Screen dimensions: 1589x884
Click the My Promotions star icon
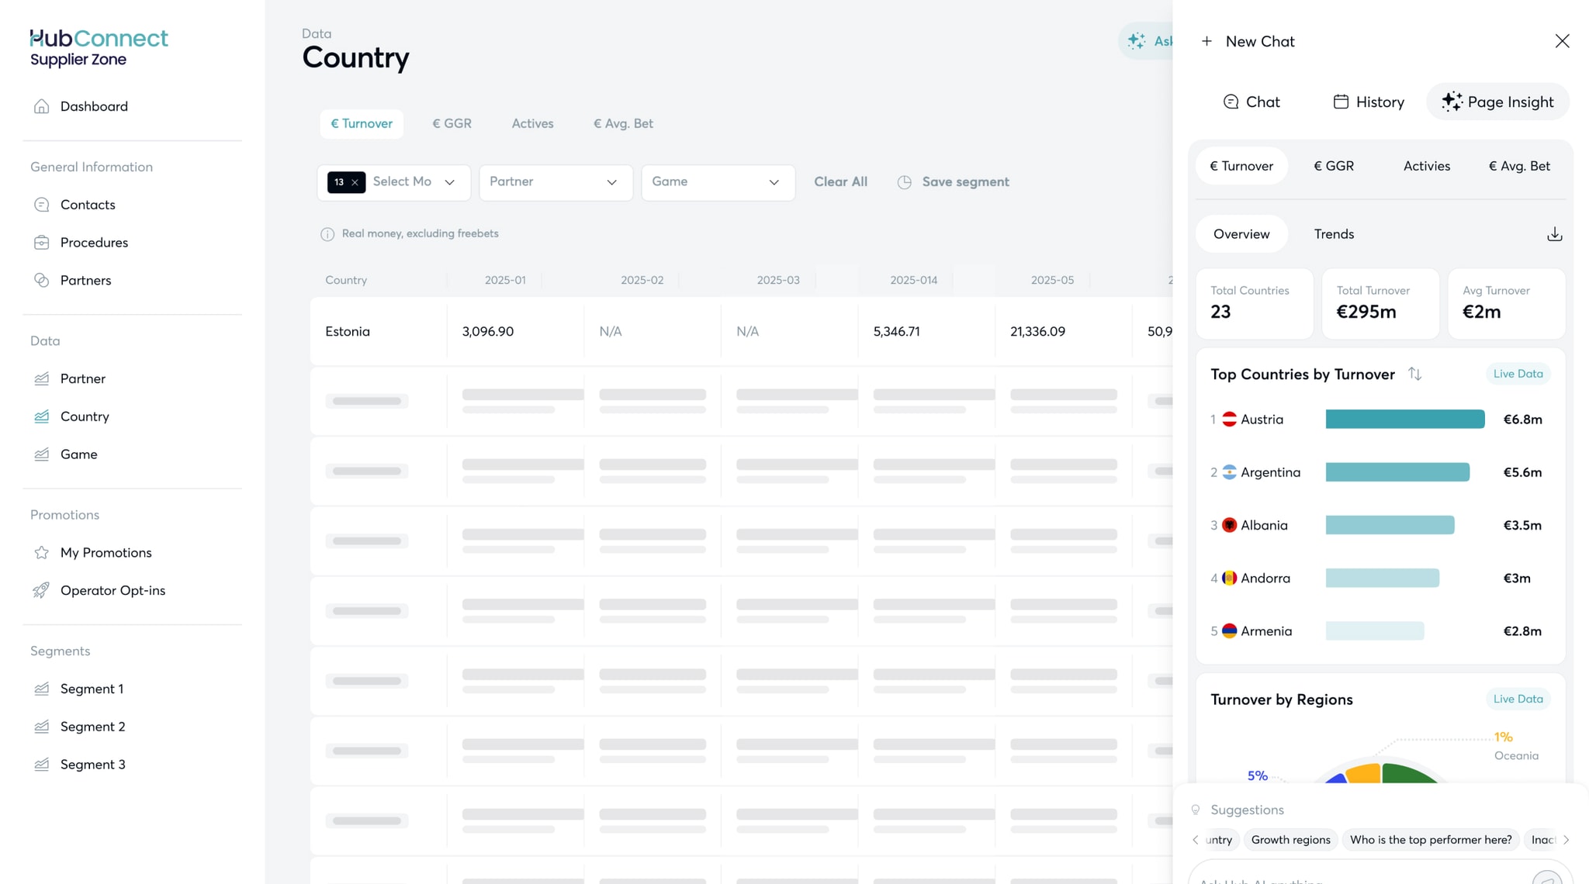click(x=42, y=553)
